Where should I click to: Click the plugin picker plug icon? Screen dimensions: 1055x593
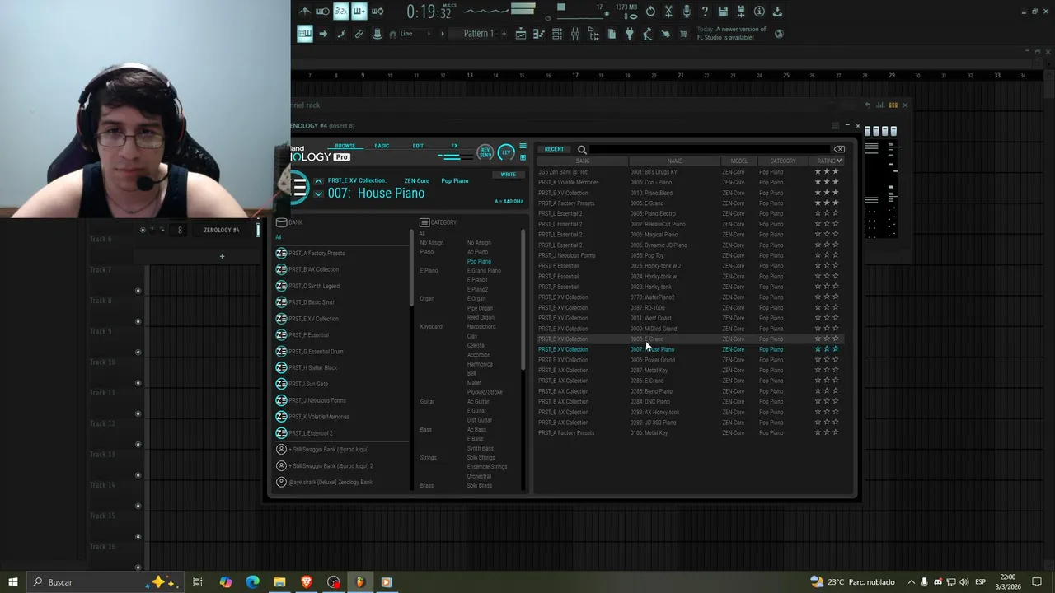coord(630,34)
